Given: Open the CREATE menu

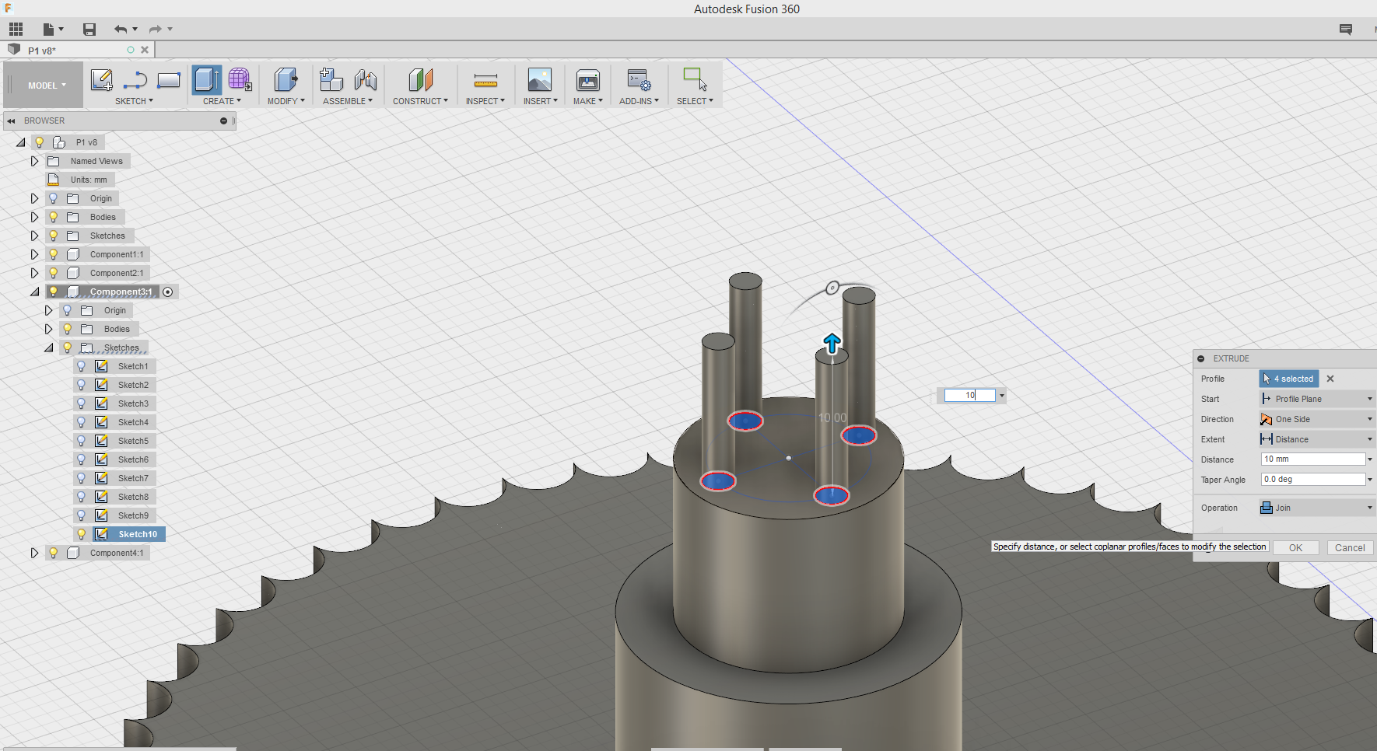Looking at the screenshot, I should [x=222, y=101].
